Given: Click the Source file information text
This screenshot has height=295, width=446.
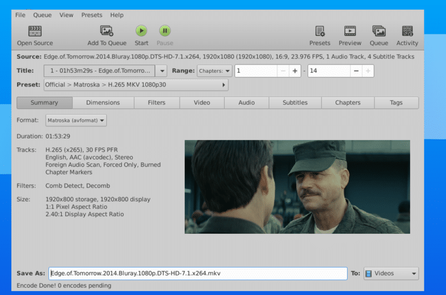Looking at the screenshot, I should click(229, 57).
